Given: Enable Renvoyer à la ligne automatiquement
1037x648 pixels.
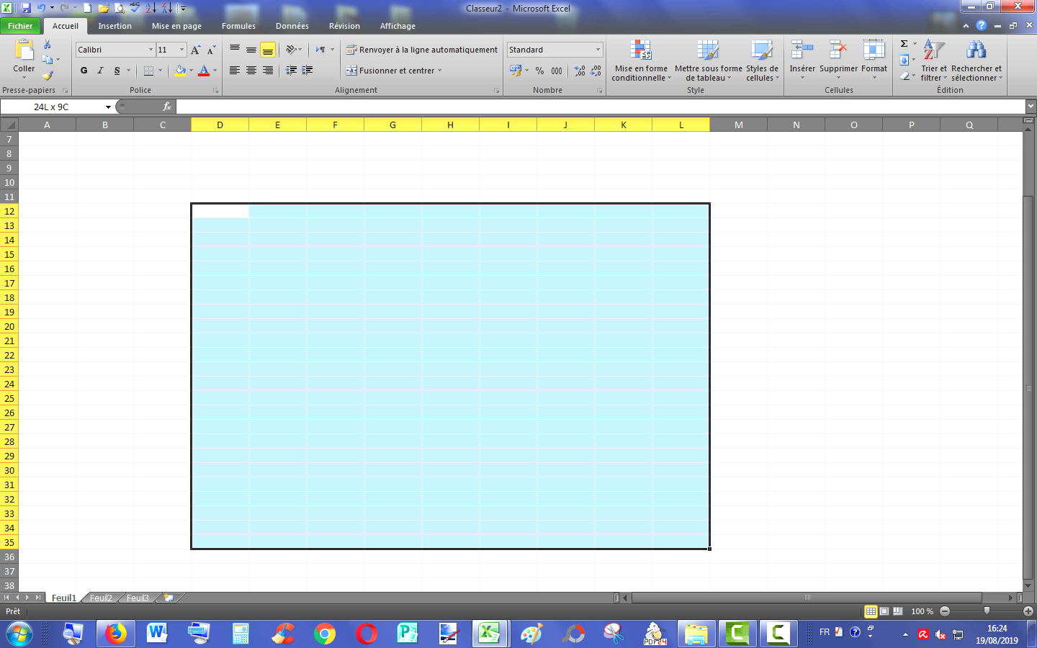Looking at the screenshot, I should click(x=422, y=50).
